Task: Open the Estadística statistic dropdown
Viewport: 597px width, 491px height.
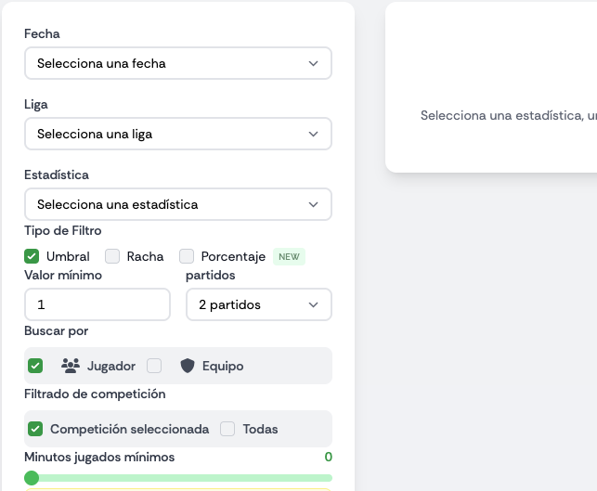Action: [x=178, y=204]
